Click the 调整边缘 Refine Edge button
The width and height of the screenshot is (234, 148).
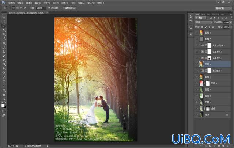click(70, 8)
